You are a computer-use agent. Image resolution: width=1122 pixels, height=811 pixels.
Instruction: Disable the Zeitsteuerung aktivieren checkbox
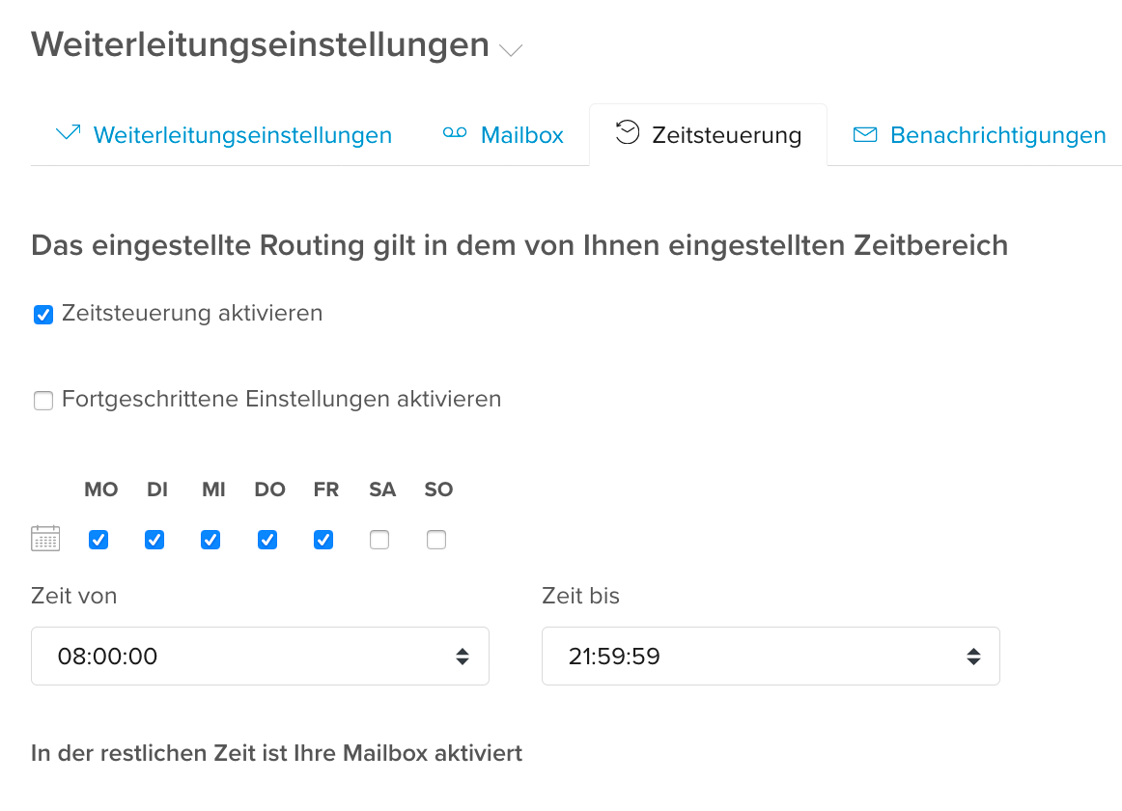click(43, 314)
